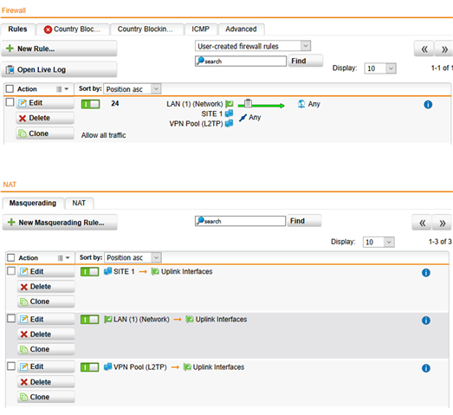Click the info icon for firewall rule 24

(428, 104)
